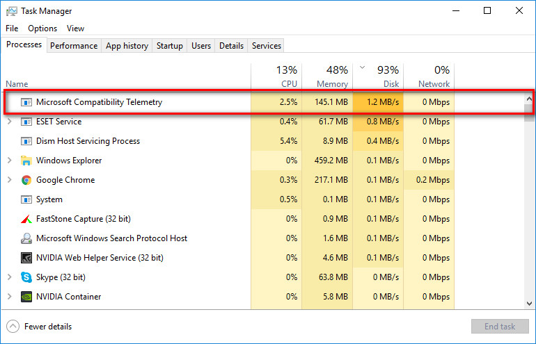Select the Dism Host Servicing Process name

(88, 141)
